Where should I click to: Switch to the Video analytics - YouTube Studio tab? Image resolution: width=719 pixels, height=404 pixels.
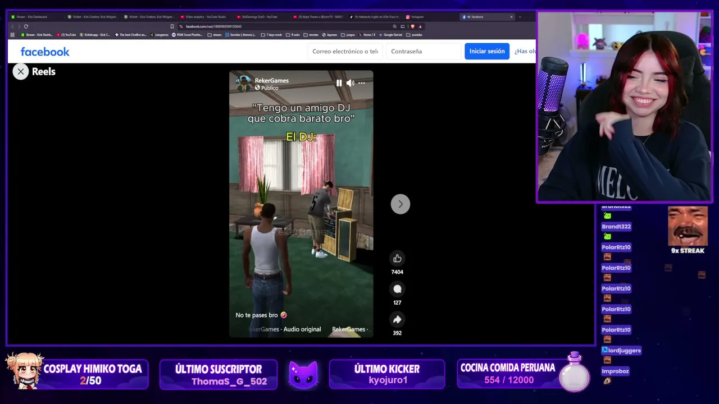pos(205,17)
